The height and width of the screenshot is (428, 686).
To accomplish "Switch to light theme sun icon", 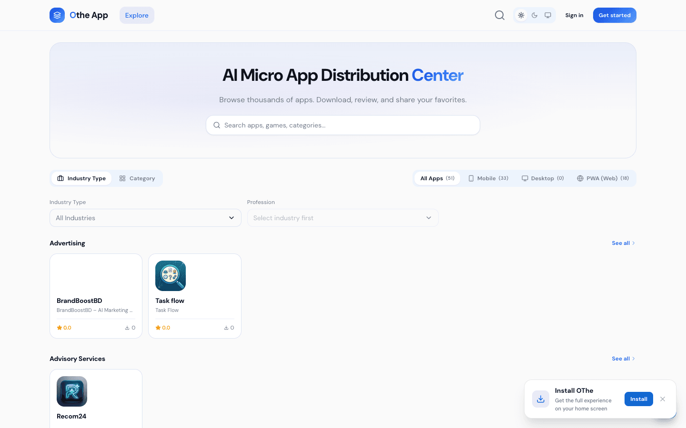I will pos(521,15).
